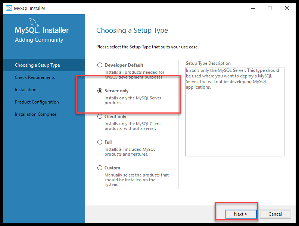
Task: Click the Adding Community subtitle
Action: (x=39, y=40)
